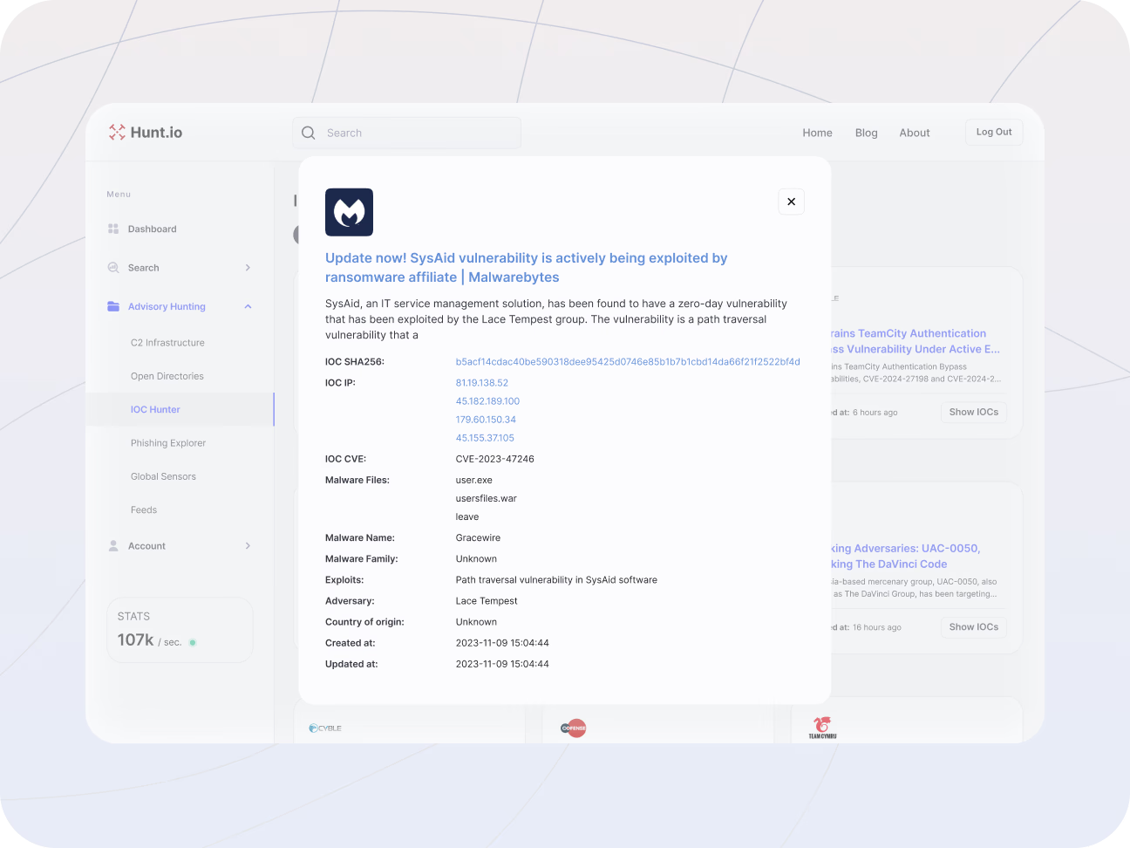This screenshot has height=848, width=1130.
Task: Click the green live status dot
Action: pos(193,642)
